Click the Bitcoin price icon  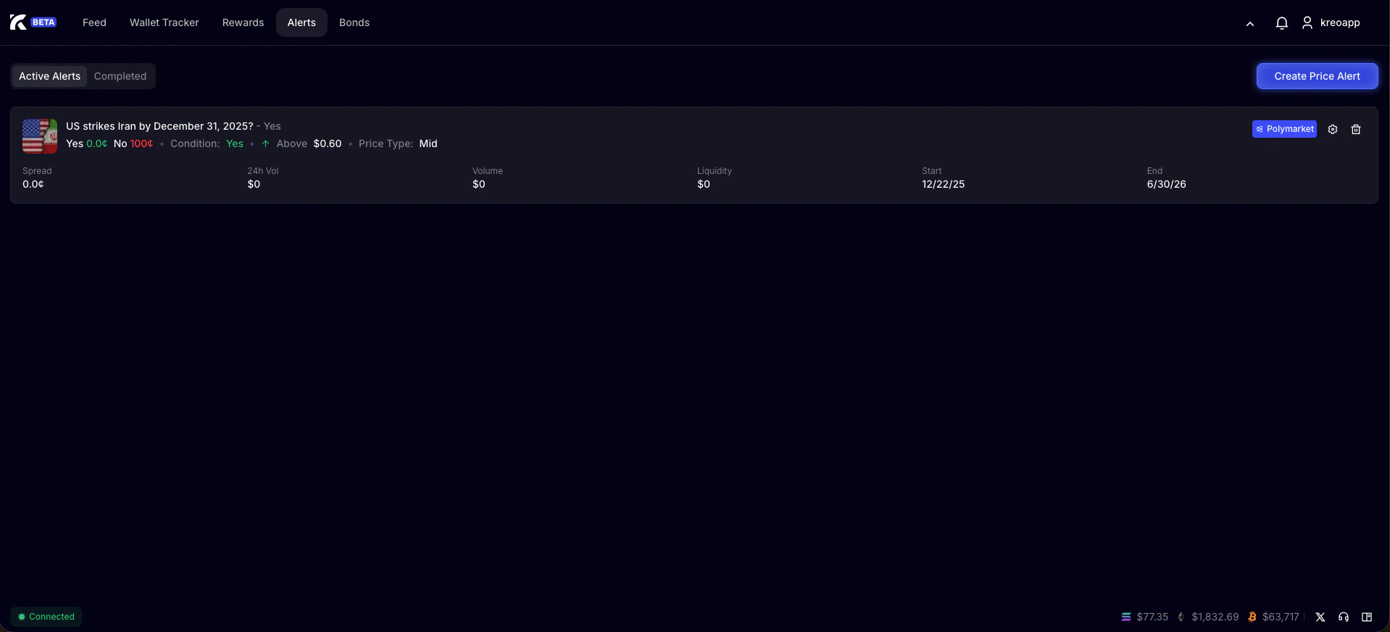tap(1252, 617)
